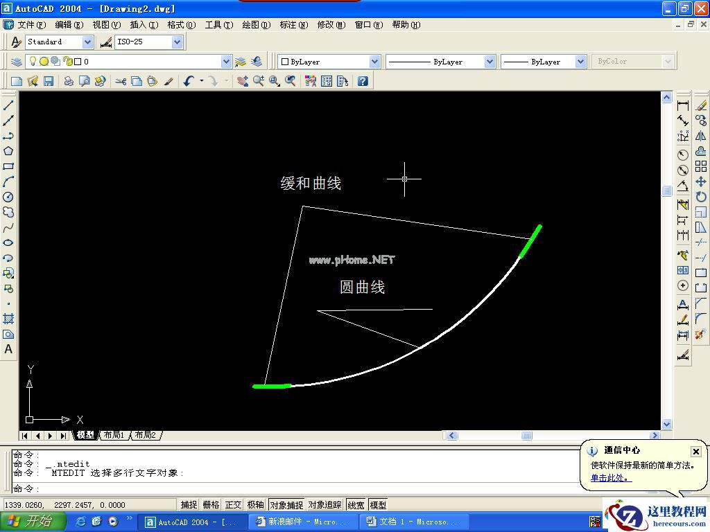Click the Match Properties brush icon
This screenshot has width=710, height=532.
pyautogui.click(x=168, y=81)
